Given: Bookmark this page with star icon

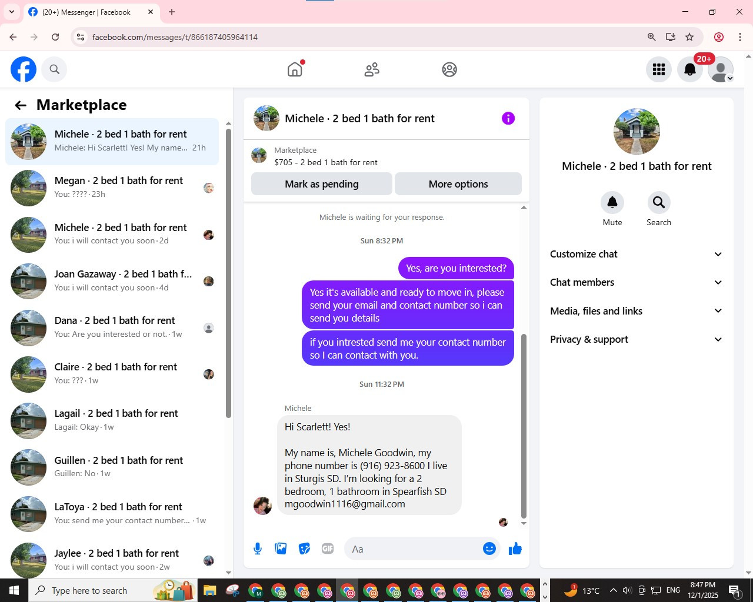Looking at the screenshot, I should [x=689, y=37].
